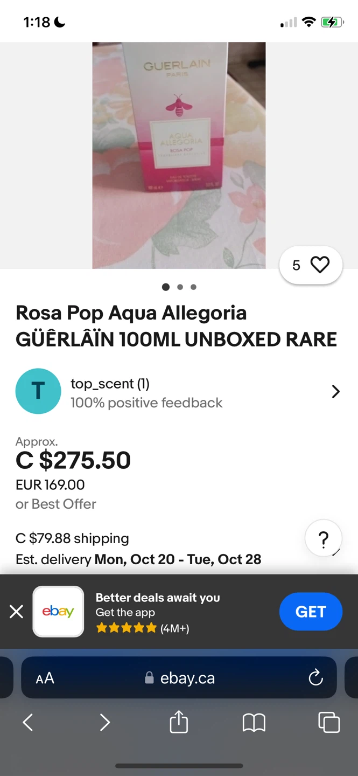Dismiss the eBay app banner
This screenshot has width=358, height=776.
click(x=17, y=612)
